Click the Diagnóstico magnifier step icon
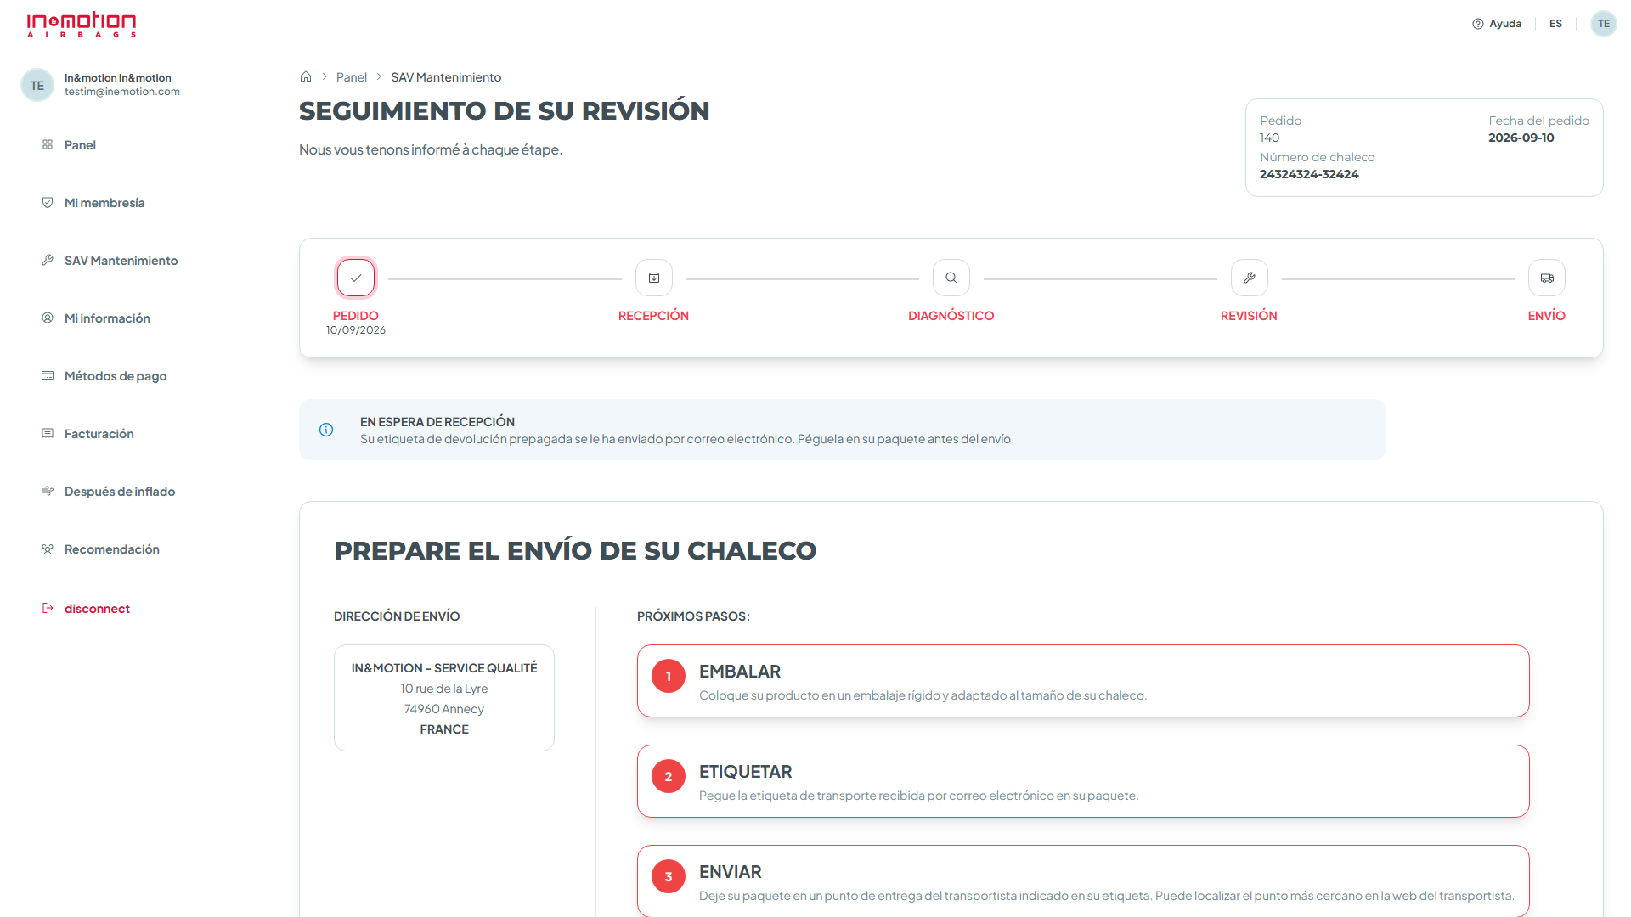The height and width of the screenshot is (917, 1631). click(951, 278)
